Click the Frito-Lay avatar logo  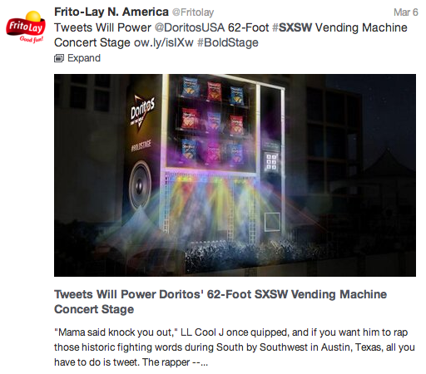coord(26,27)
